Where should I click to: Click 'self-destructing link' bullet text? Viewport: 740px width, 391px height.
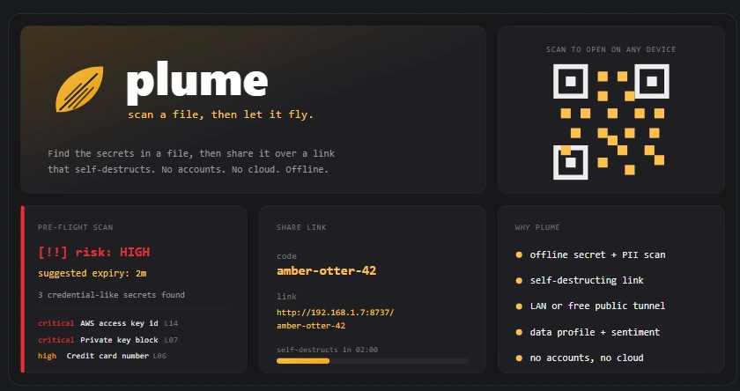click(x=587, y=281)
